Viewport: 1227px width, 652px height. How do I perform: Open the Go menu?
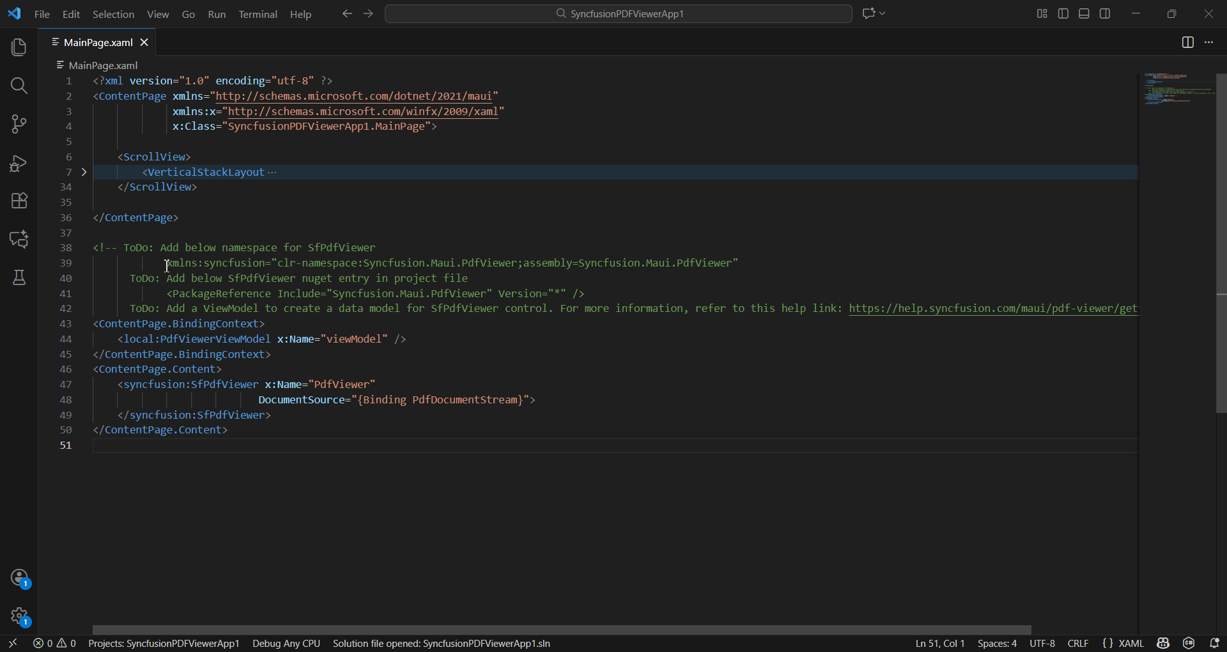click(x=189, y=14)
